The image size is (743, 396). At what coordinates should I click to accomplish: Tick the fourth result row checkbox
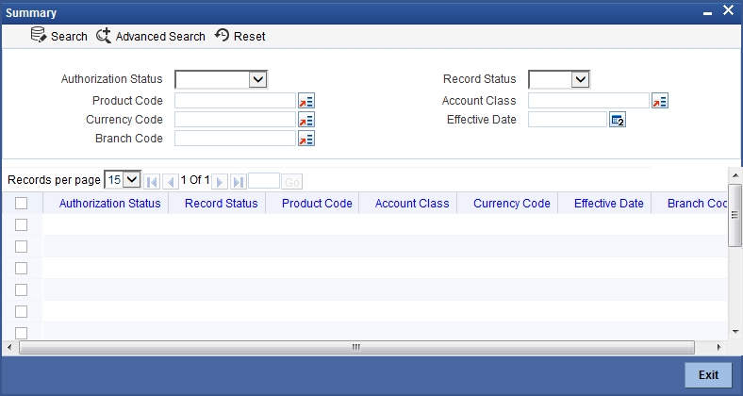(x=22, y=289)
